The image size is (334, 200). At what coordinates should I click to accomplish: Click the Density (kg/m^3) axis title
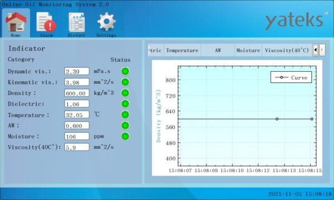(159, 116)
